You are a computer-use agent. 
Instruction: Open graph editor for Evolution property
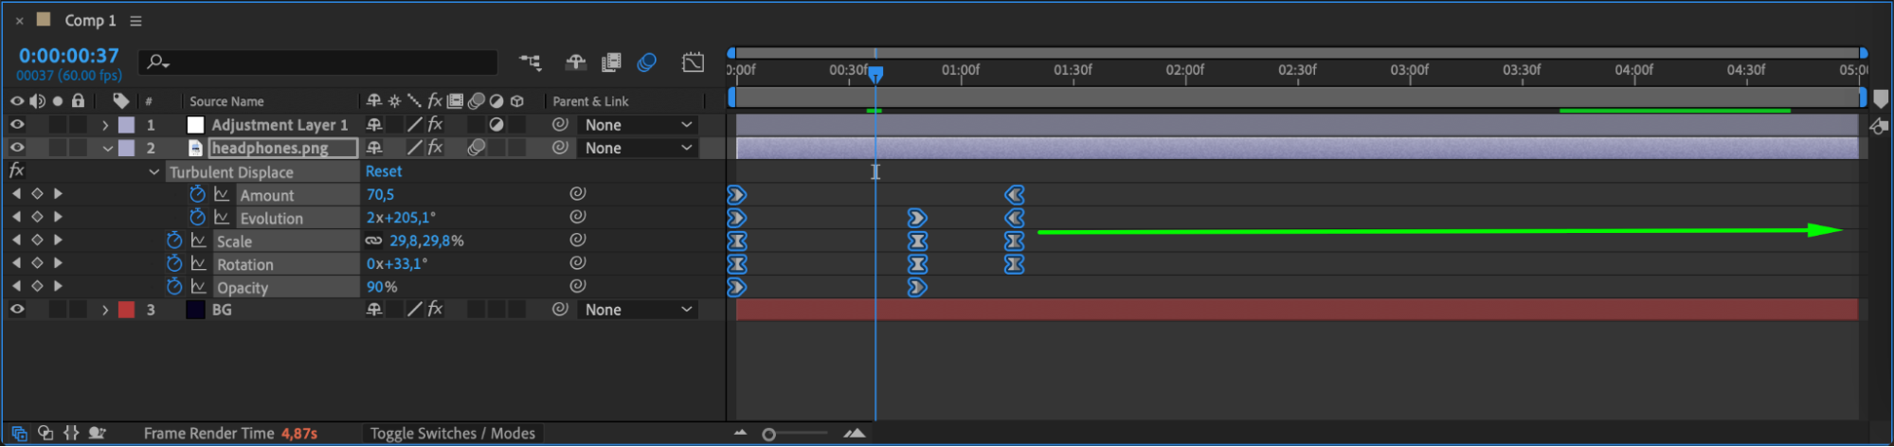coord(222,218)
